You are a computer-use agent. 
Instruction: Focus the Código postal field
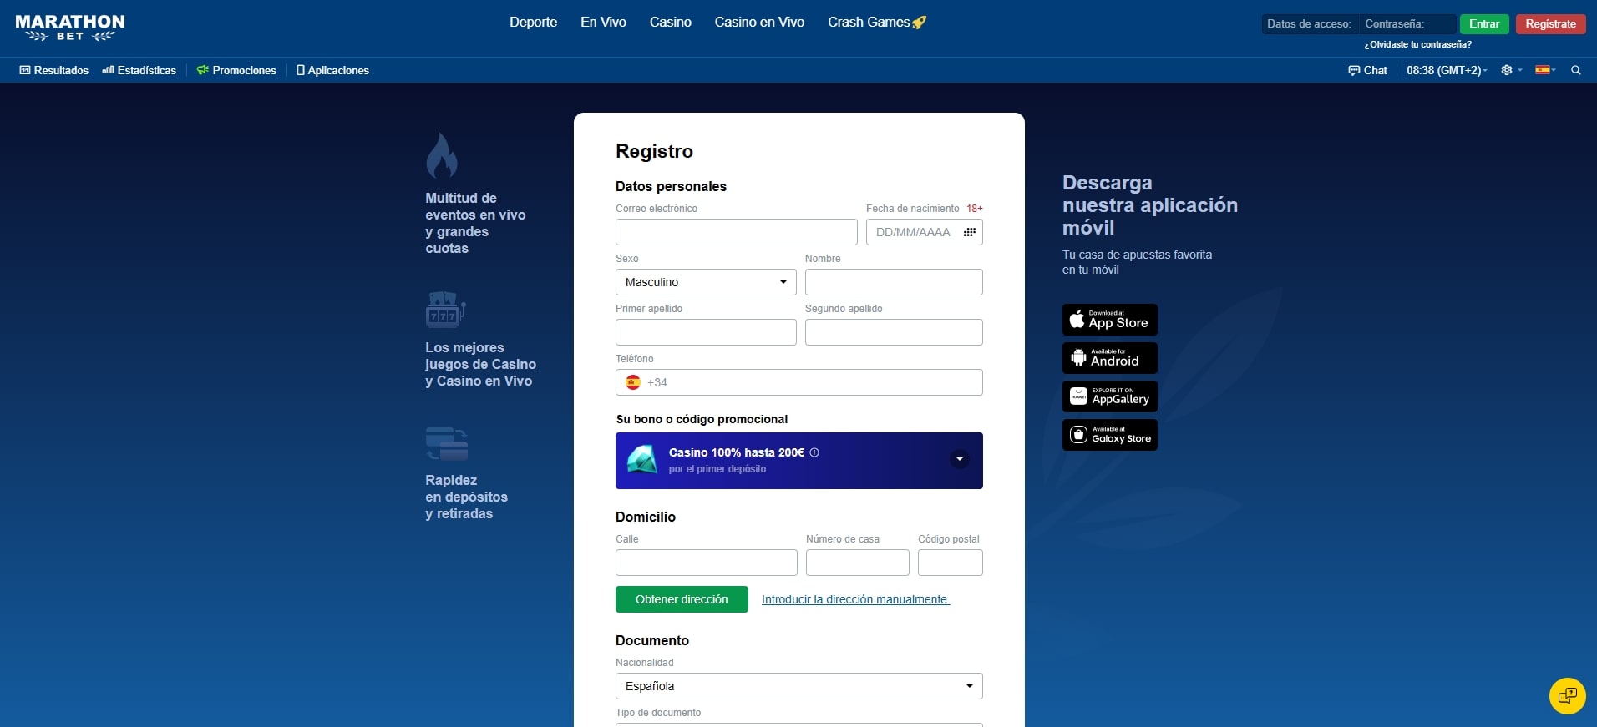tap(951, 563)
